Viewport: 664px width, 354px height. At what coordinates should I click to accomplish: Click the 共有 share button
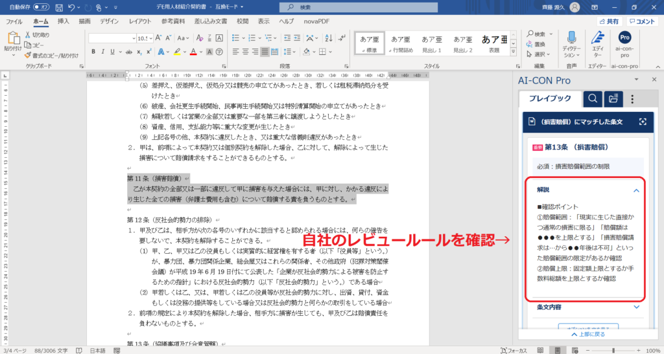pos(609,21)
